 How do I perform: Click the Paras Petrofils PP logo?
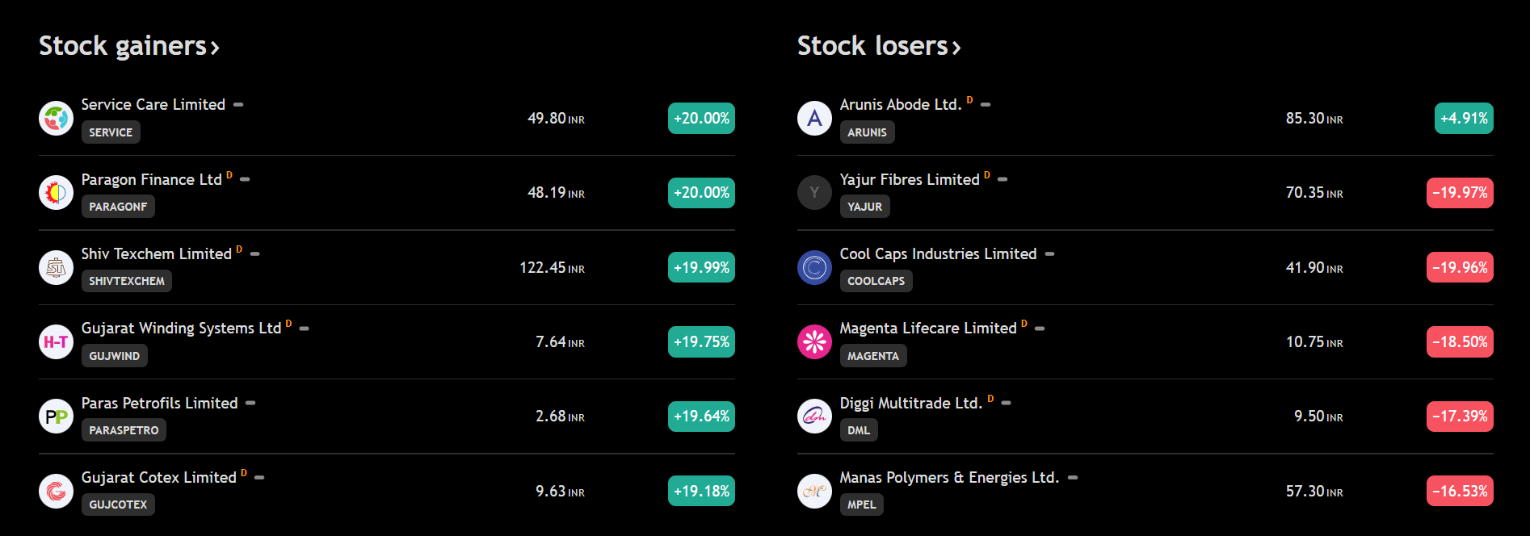(56, 417)
